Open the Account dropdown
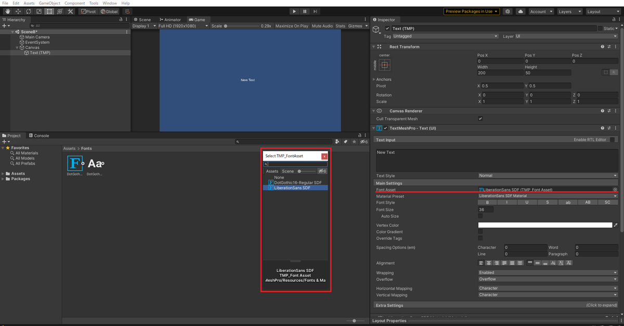The height and width of the screenshot is (326, 624). pos(541,11)
